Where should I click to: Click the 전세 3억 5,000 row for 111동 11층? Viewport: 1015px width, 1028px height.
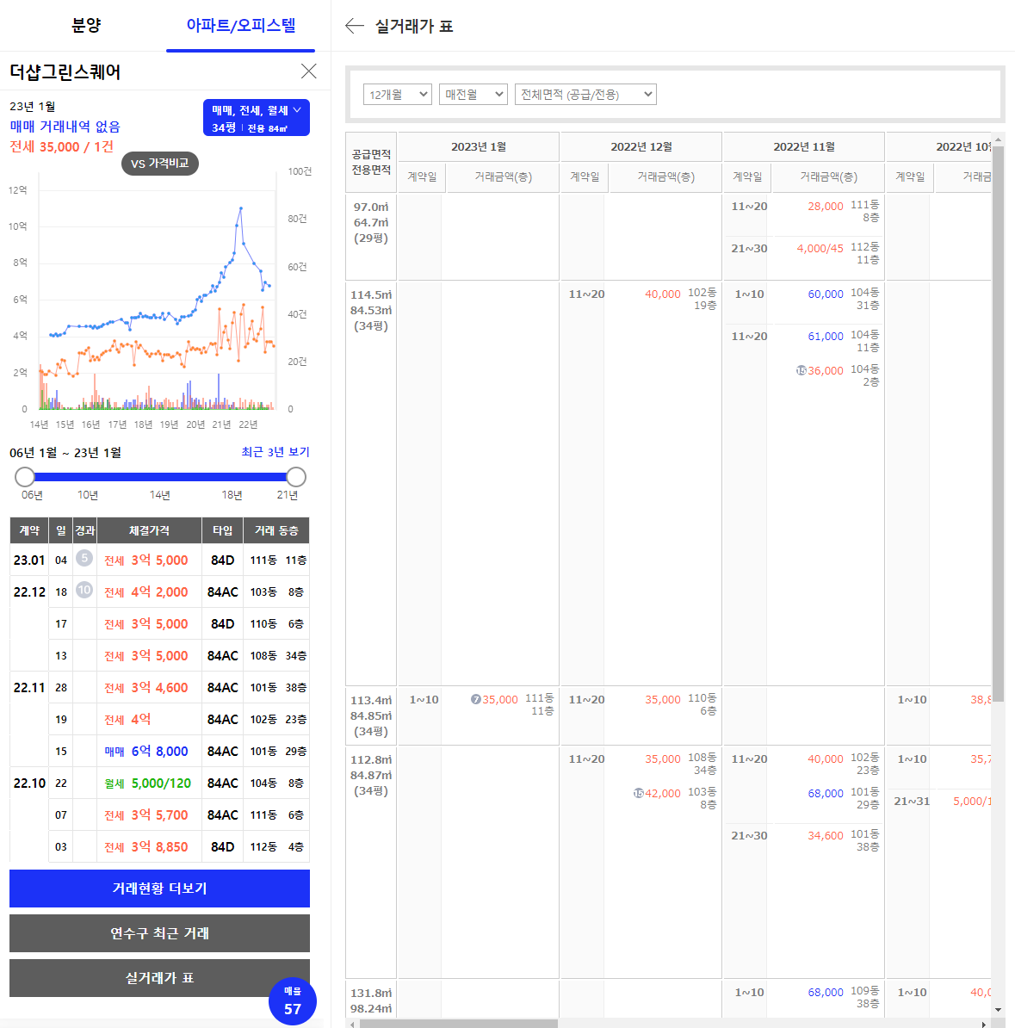click(159, 560)
